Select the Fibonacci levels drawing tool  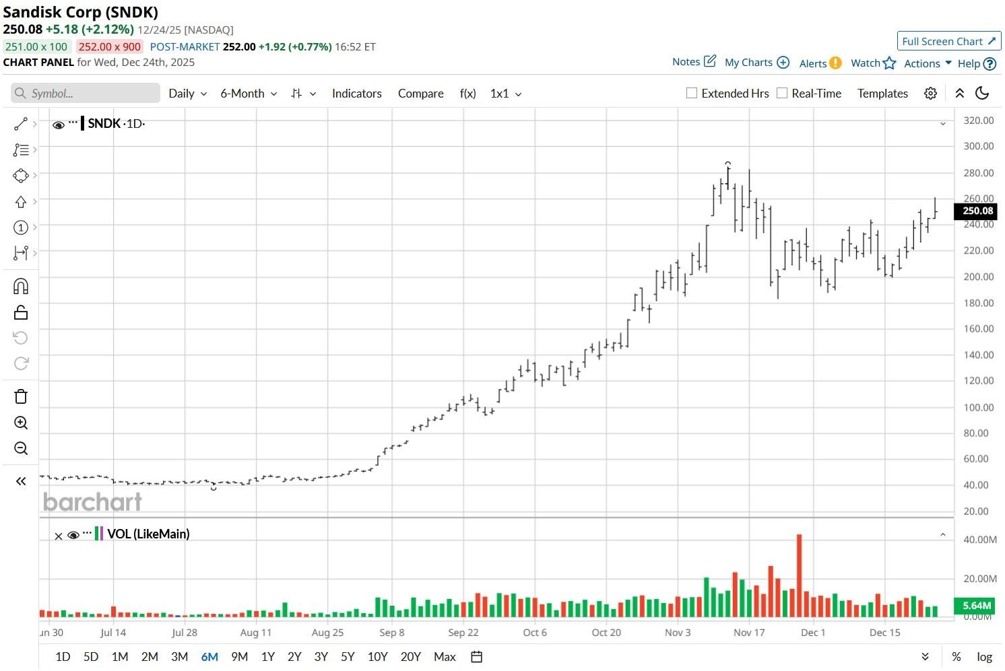[x=21, y=149]
